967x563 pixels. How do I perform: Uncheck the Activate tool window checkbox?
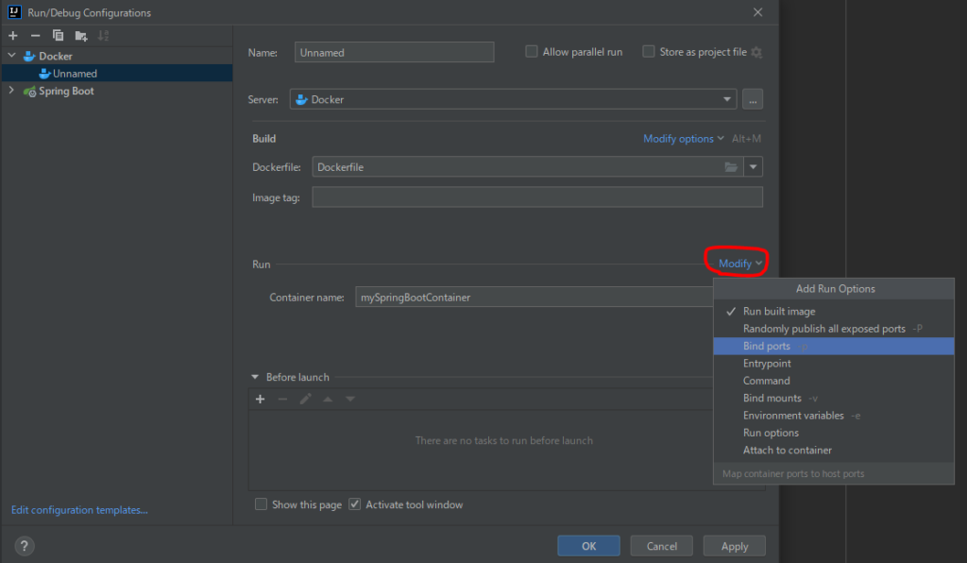pos(355,504)
